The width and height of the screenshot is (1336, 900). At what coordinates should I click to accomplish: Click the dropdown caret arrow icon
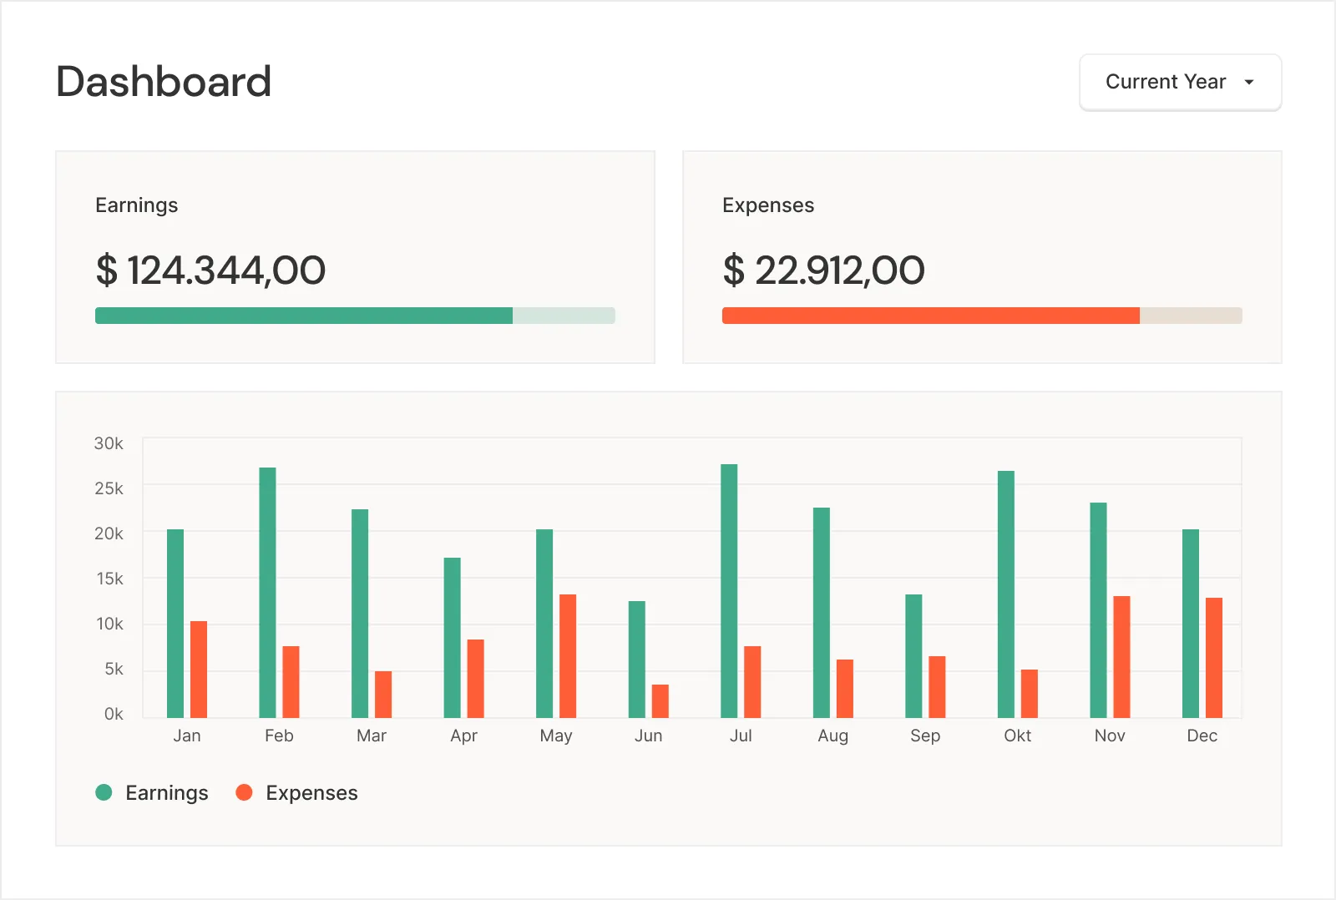pyautogui.click(x=1249, y=82)
